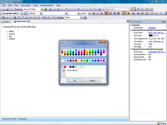This screenshot has width=167, height=125.
Task: Confirm color with the Ok button
Action: click(x=75, y=80)
